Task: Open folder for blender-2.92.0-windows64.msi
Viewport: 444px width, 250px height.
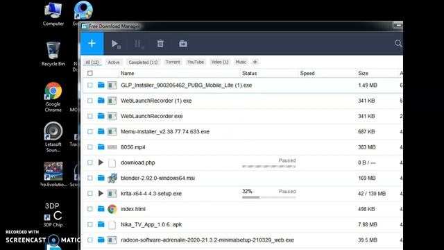Action: click(101, 178)
